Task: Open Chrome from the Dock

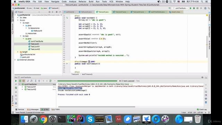Action: pyautogui.click(x=43, y=119)
